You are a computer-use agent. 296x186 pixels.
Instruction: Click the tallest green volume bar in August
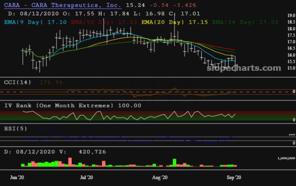click(x=175, y=162)
